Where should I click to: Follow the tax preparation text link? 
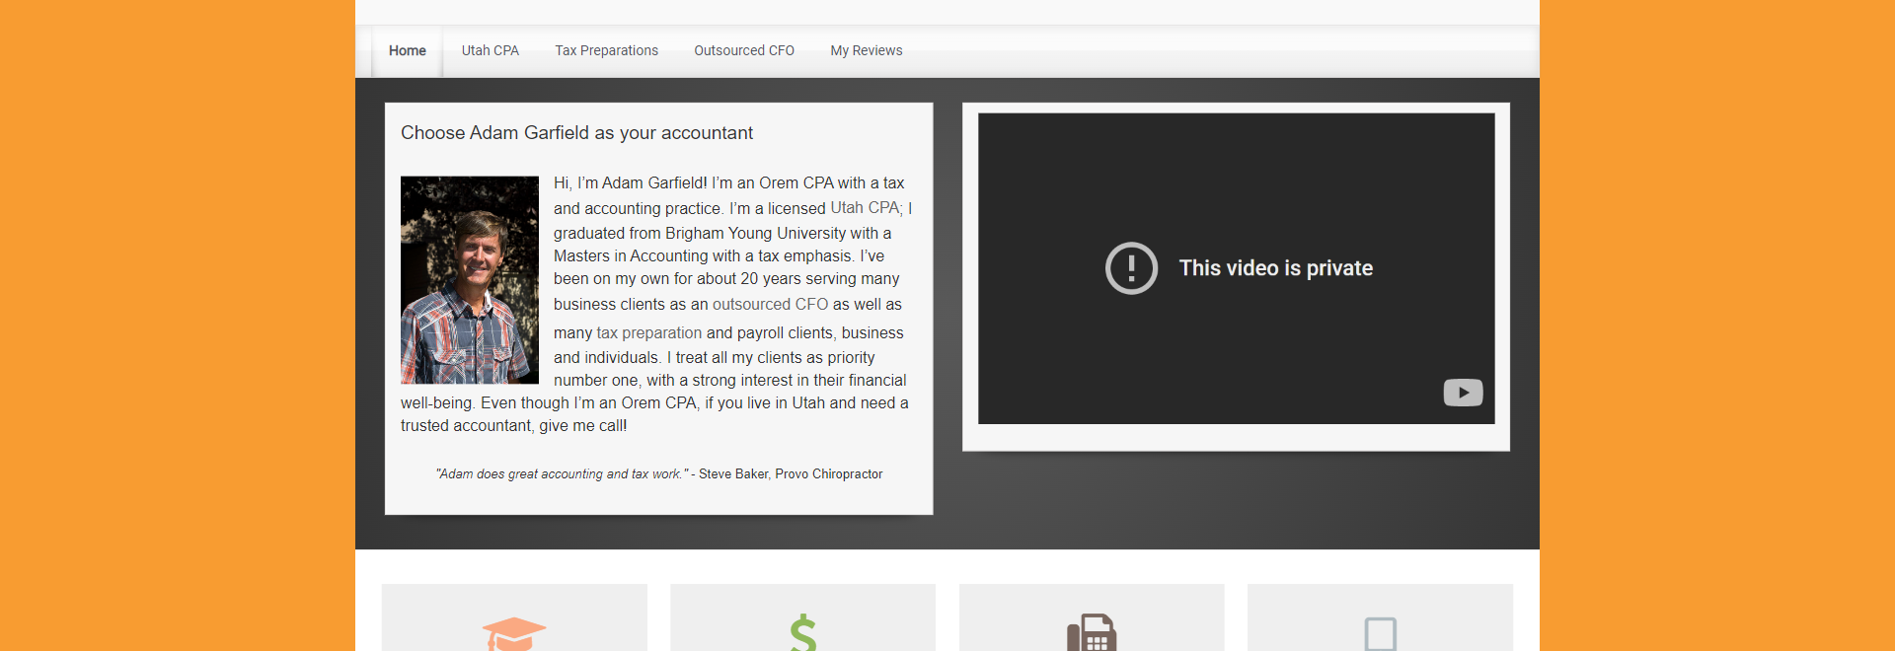click(649, 333)
